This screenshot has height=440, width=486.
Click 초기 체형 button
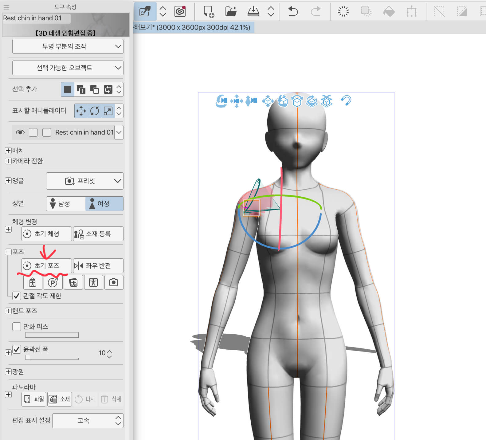coord(47,234)
